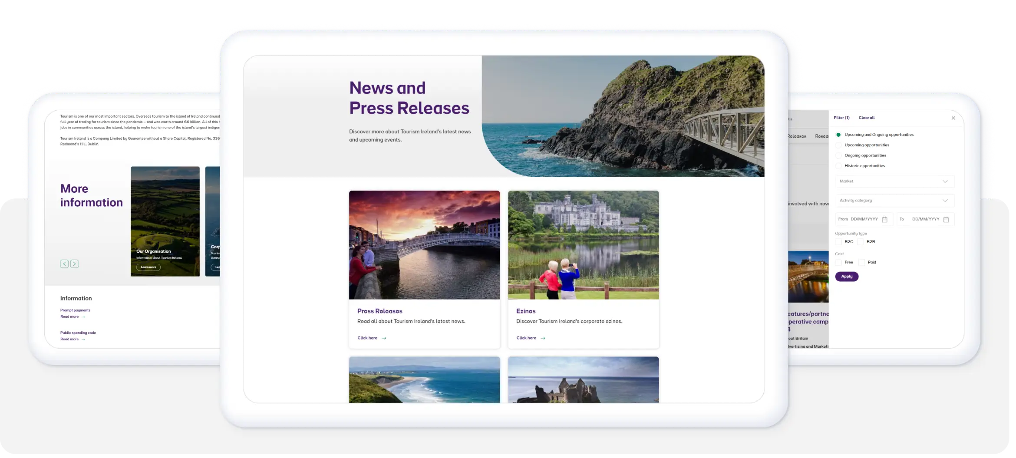Click Clear all in filter panel
Image resolution: width=1016 pixels, height=458 pixels.
click(x=866, y=118)
